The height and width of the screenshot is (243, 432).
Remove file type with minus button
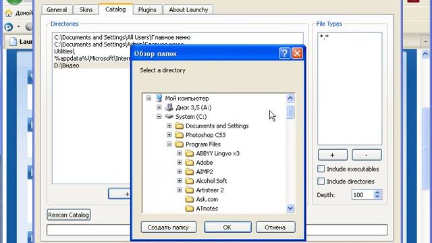point(367,155)
